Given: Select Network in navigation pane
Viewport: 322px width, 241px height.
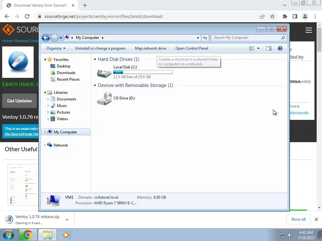Looking at the screenshot, I should coord(61,145).
